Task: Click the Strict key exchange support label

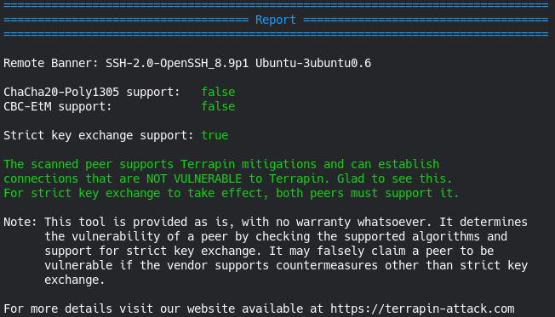Action: tap(99, 135)
